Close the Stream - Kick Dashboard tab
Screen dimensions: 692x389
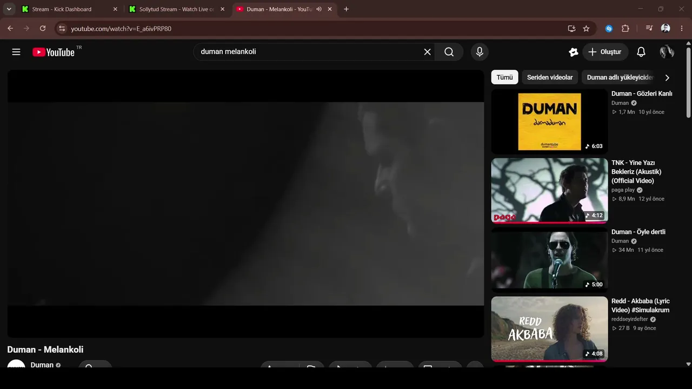115,9
